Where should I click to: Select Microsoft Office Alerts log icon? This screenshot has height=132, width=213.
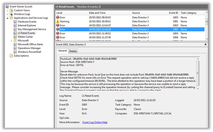[x=15, y=44]
